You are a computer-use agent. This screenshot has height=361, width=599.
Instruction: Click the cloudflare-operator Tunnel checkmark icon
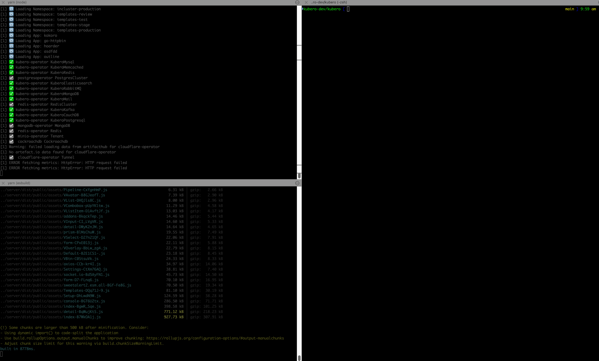click(12, 157)
